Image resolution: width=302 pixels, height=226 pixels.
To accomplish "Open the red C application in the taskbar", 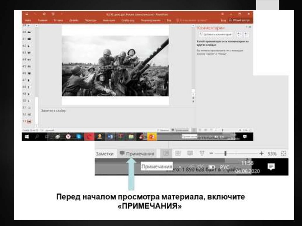I will coord(89,137).
